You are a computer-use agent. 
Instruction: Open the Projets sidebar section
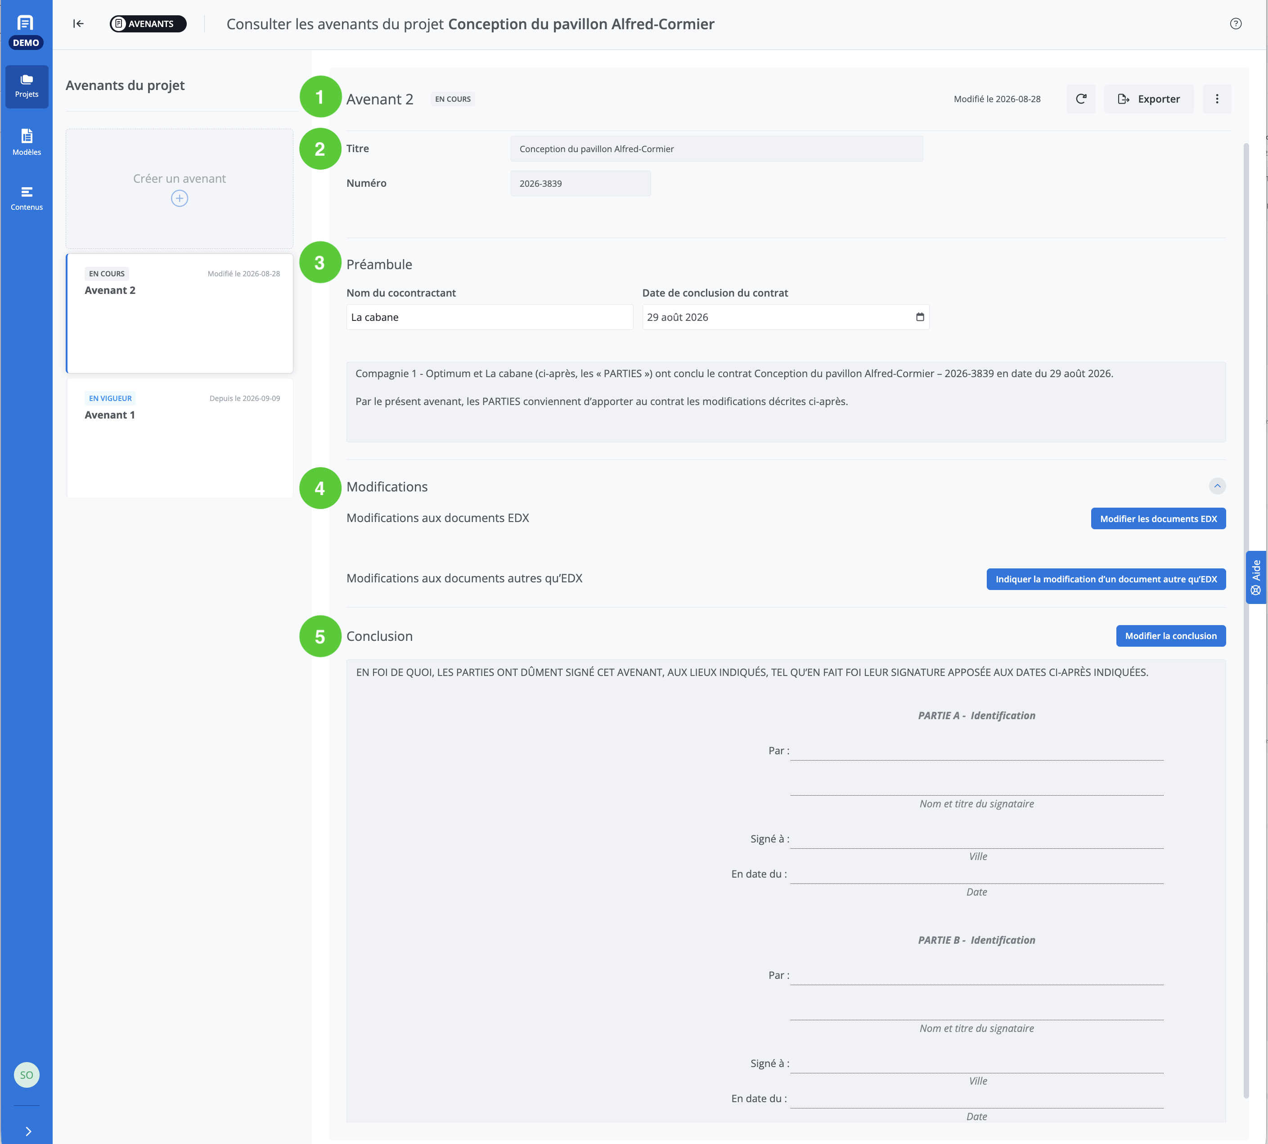(x=27, y=87)
